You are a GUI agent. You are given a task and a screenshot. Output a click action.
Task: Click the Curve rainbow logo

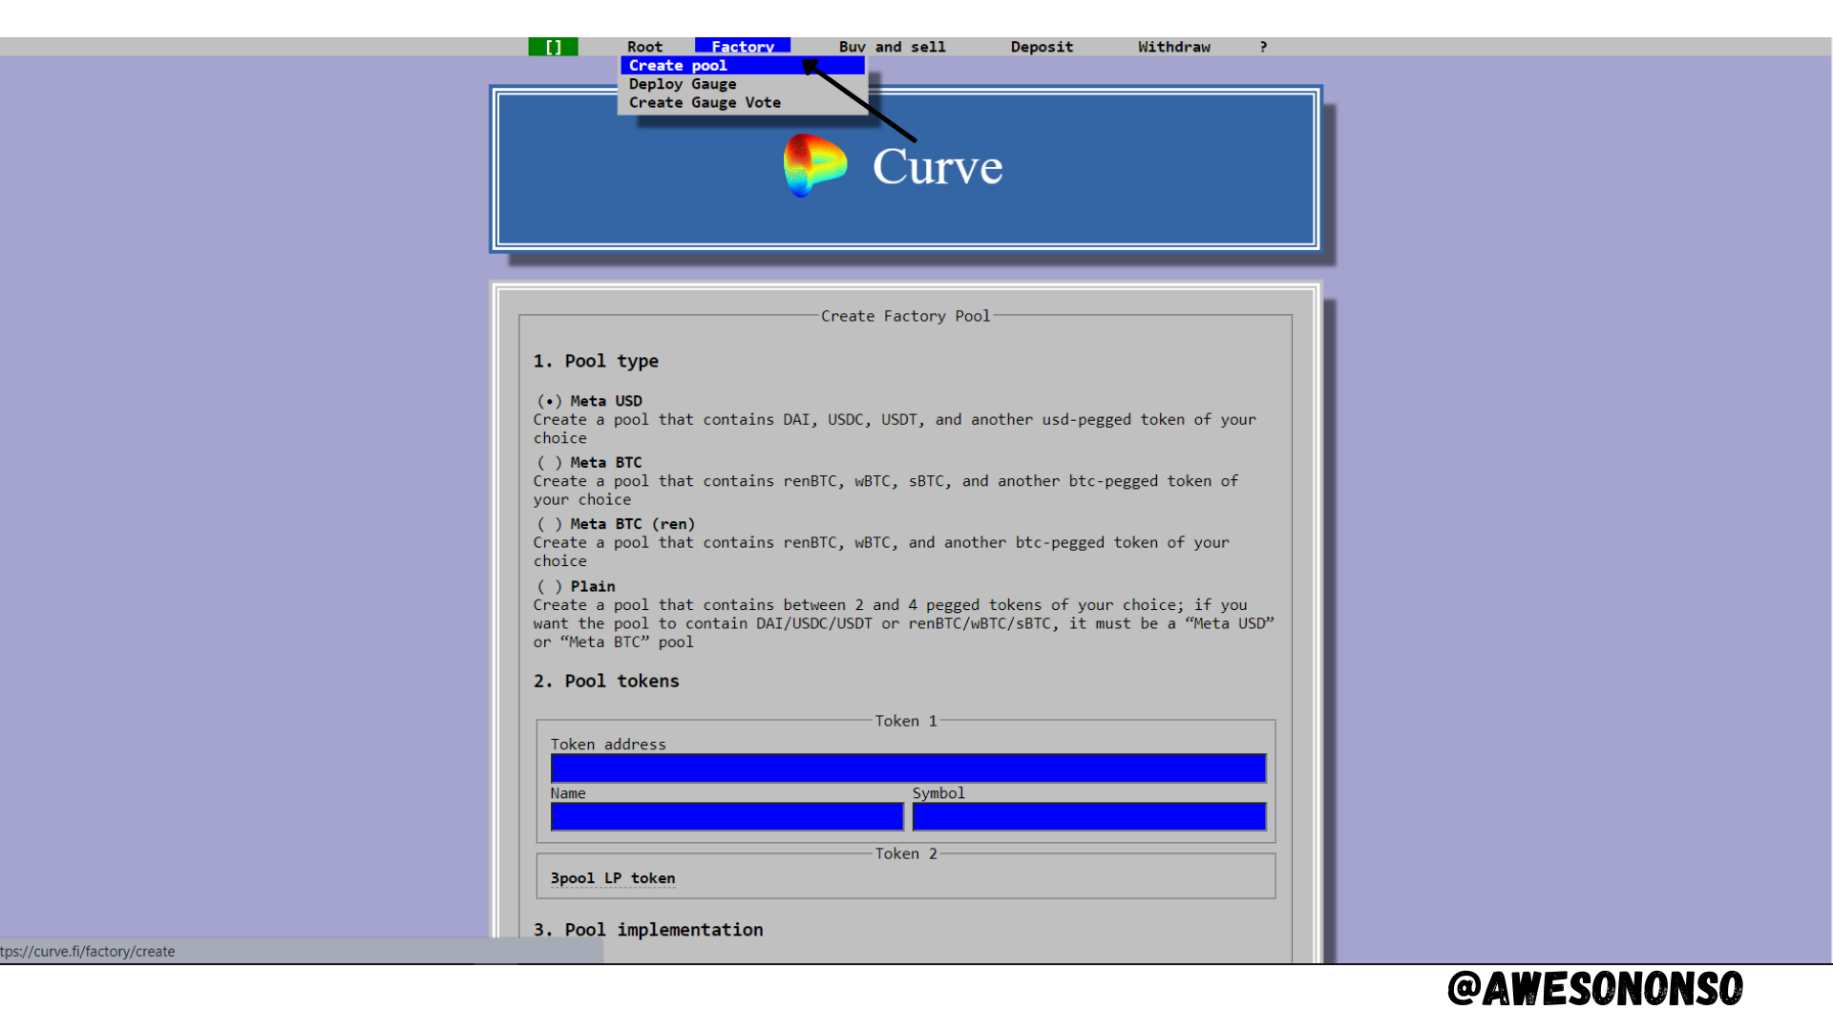814,165
